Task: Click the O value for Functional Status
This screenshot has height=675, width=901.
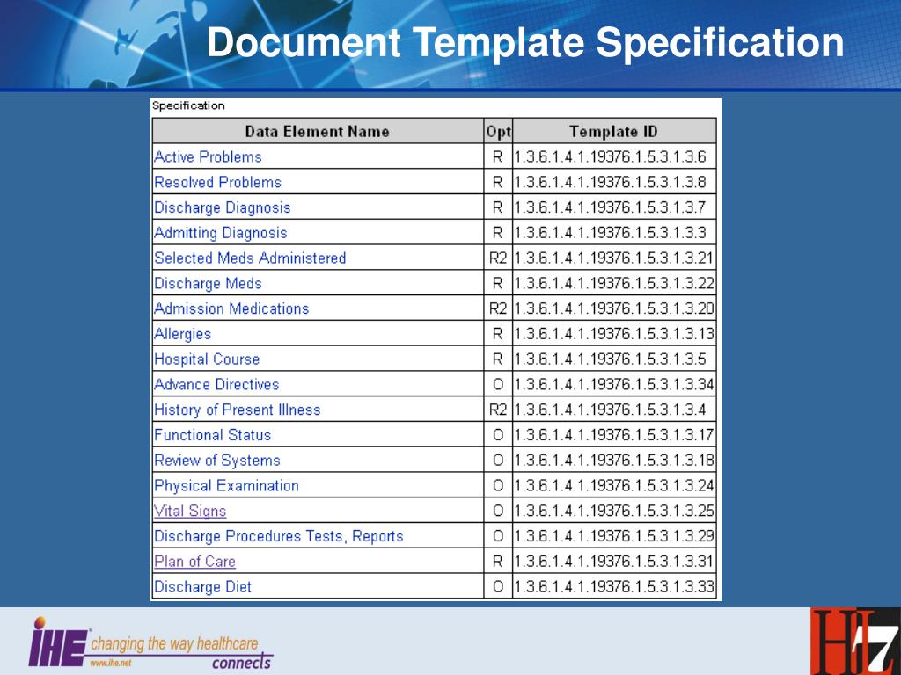Action: click(x=498, y=434)
